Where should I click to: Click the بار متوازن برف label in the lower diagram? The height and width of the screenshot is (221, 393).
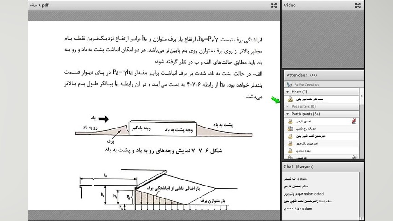point(213,201)
